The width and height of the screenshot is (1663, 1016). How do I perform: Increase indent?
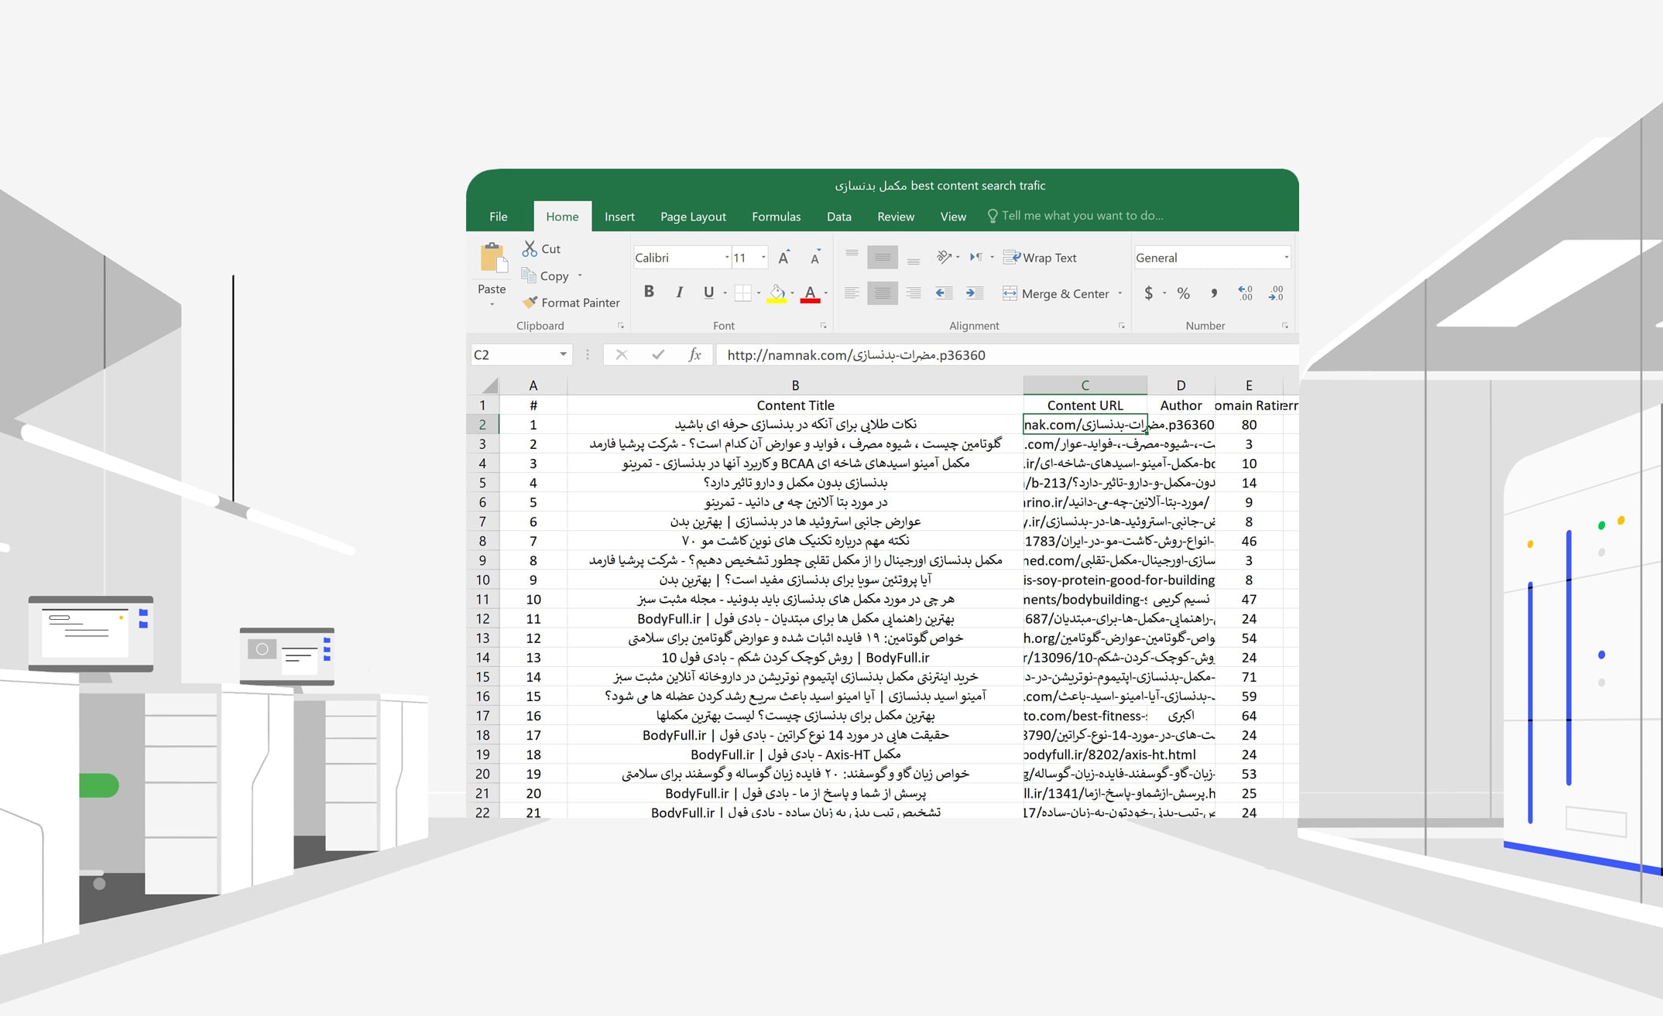tap(975, 293)
